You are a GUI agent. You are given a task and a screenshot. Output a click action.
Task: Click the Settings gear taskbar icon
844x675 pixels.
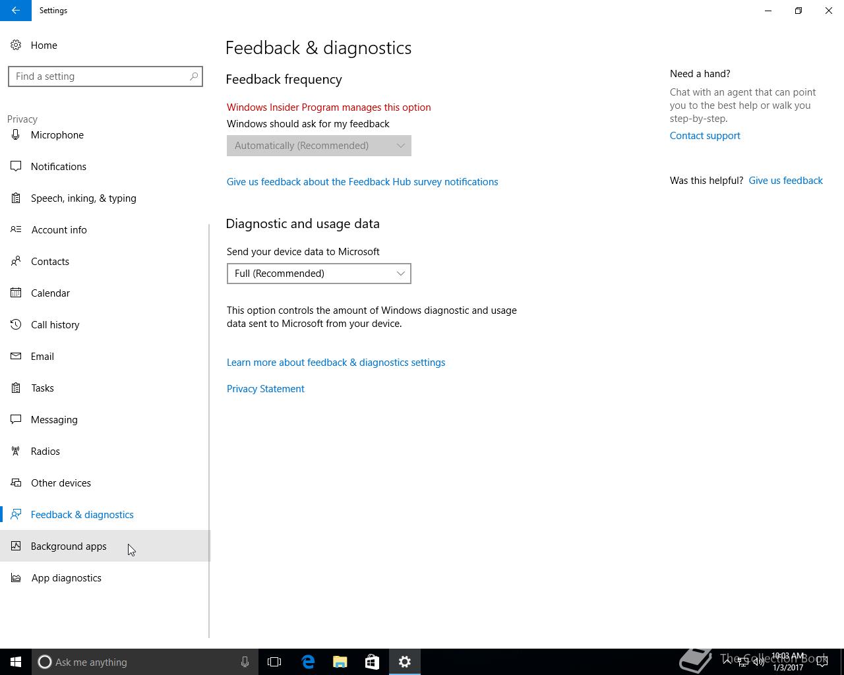point(405,662)
